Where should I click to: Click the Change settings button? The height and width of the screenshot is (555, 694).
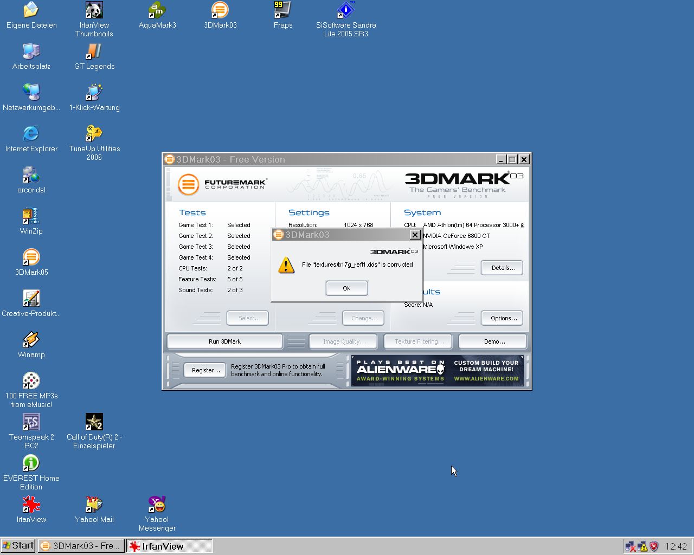click(363, 318)
